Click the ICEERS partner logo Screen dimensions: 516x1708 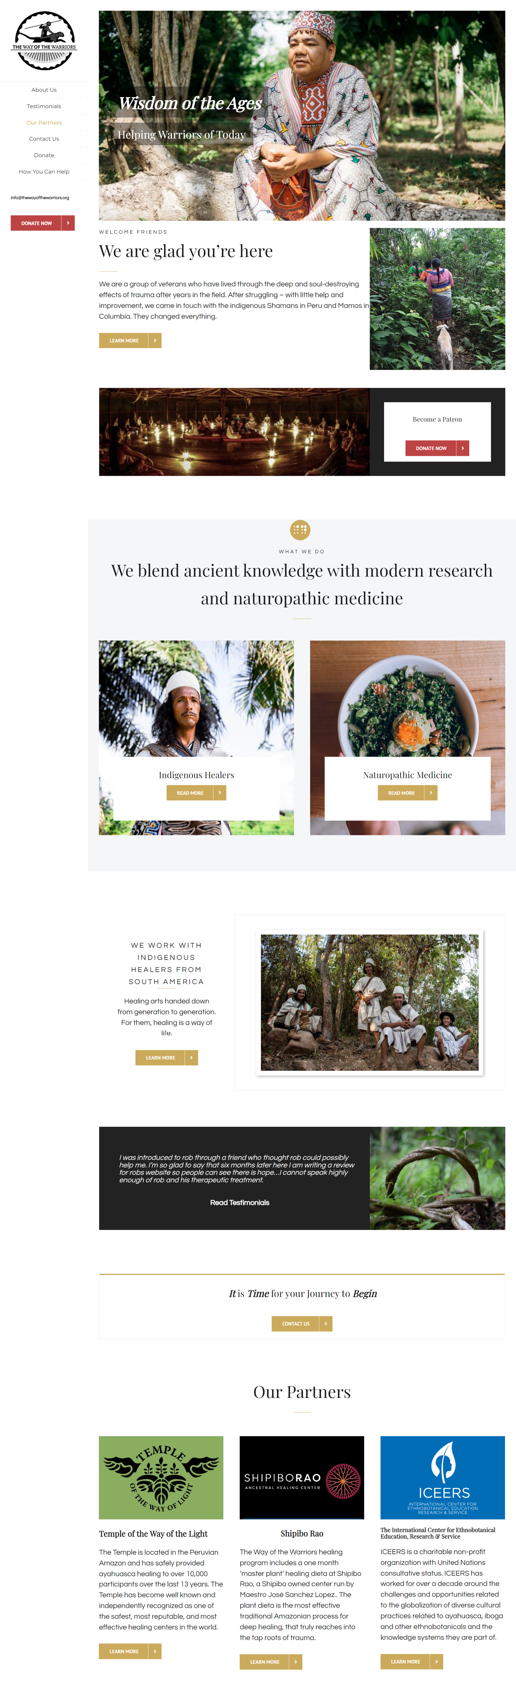pos(442,1477)
